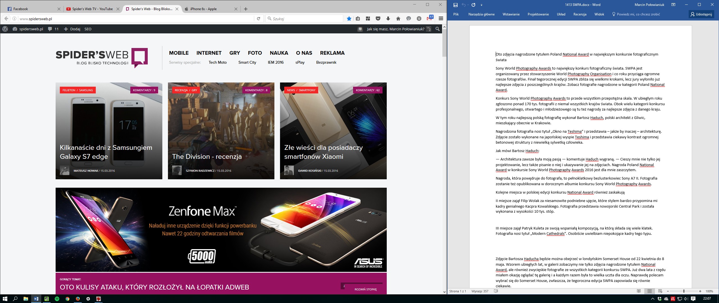Open The Division - recenzja article
Viewport: 719px width, 303px height.
coord(207,157)
